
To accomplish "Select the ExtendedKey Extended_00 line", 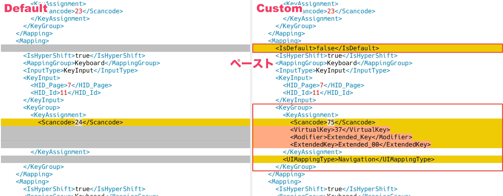I will [x=361, y=144].
